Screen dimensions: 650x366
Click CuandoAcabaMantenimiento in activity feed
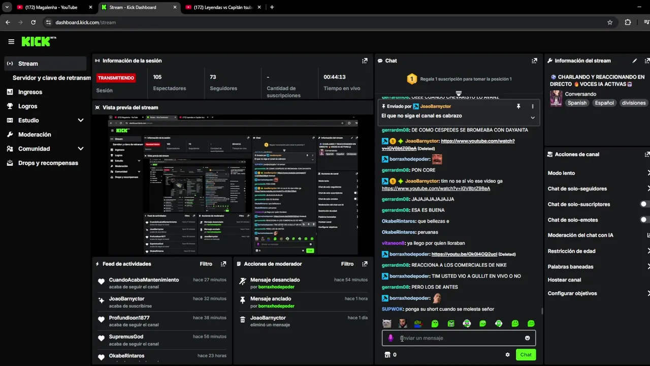144,280
